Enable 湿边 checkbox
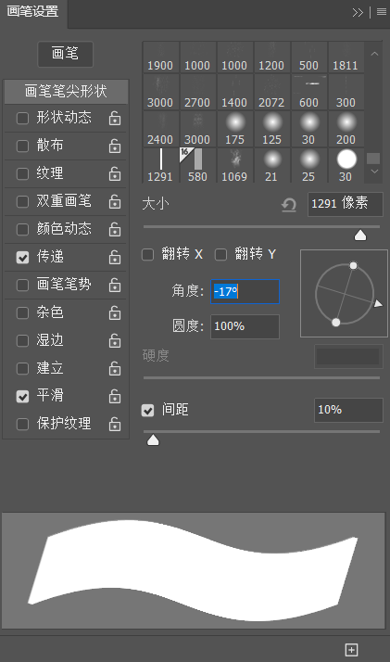 point(22,340)
